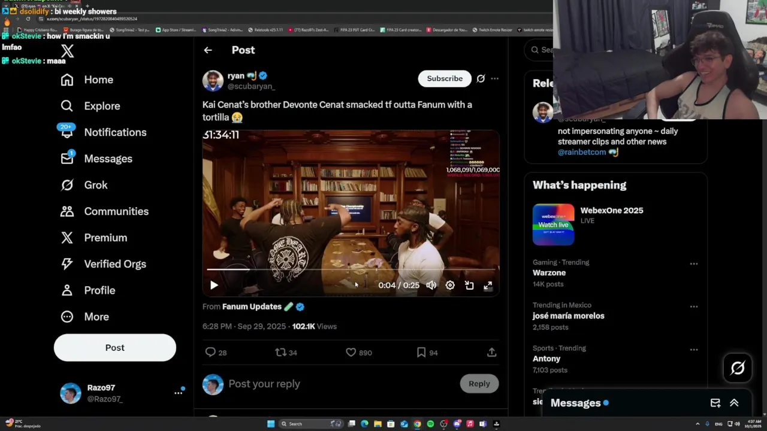This screenshot has height=431, width=767.
Task: Open more options for Warzone trend
Action: pyautogui.click(x=693, y=263)
